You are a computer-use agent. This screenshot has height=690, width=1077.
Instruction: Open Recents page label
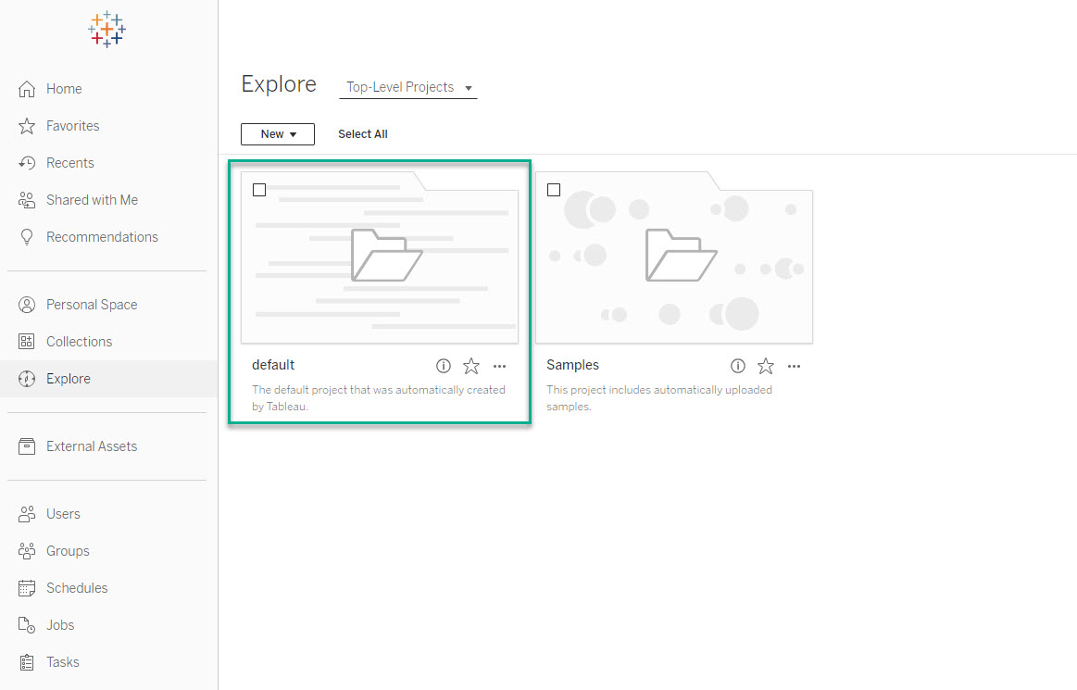tap(70, 163)
